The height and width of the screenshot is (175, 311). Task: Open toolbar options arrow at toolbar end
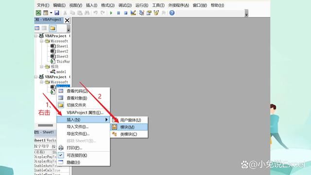point(246,13)
